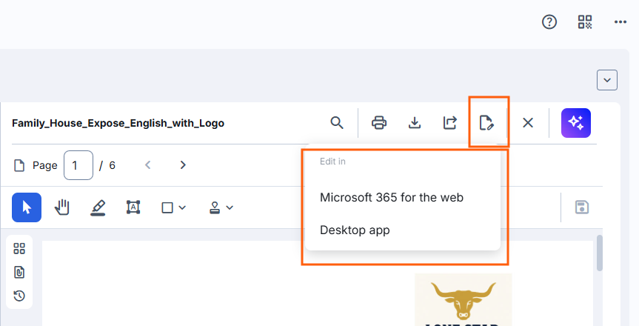Click the total page count '6'

pyautogui.click(x=112, y=165)
